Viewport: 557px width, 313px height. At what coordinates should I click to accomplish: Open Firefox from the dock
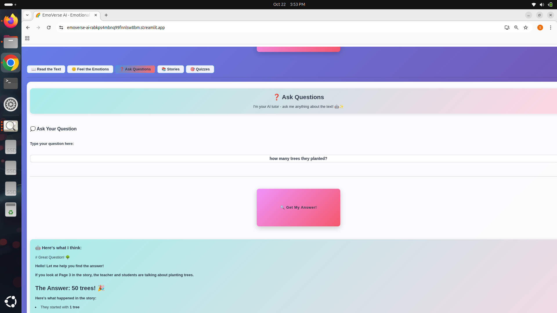(x=11, y=21)
